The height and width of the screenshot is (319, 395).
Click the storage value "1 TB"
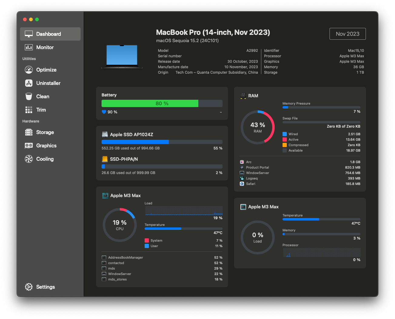360,72
